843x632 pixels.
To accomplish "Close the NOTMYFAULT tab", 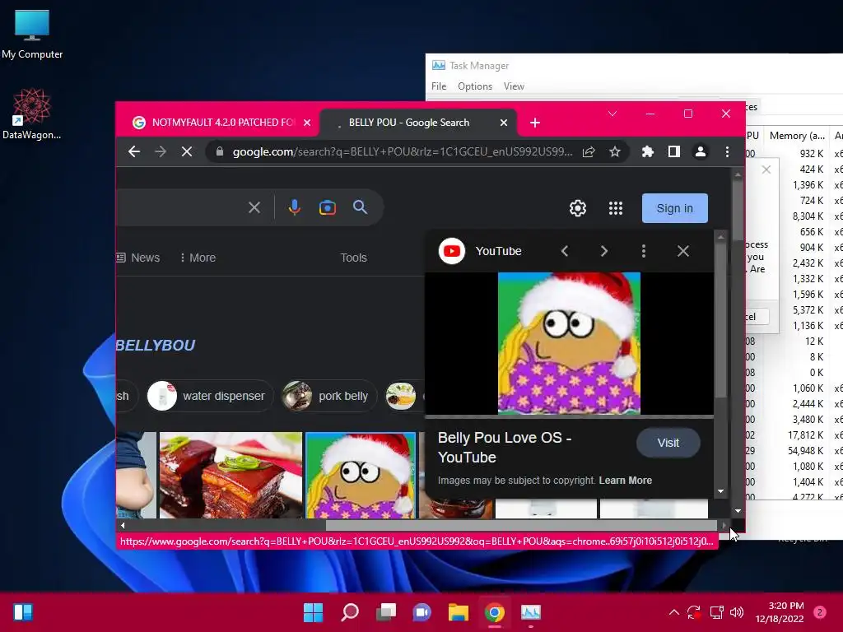I will click(307, 123).
